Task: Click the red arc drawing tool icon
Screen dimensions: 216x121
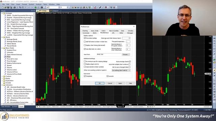Action: (106, 7)
